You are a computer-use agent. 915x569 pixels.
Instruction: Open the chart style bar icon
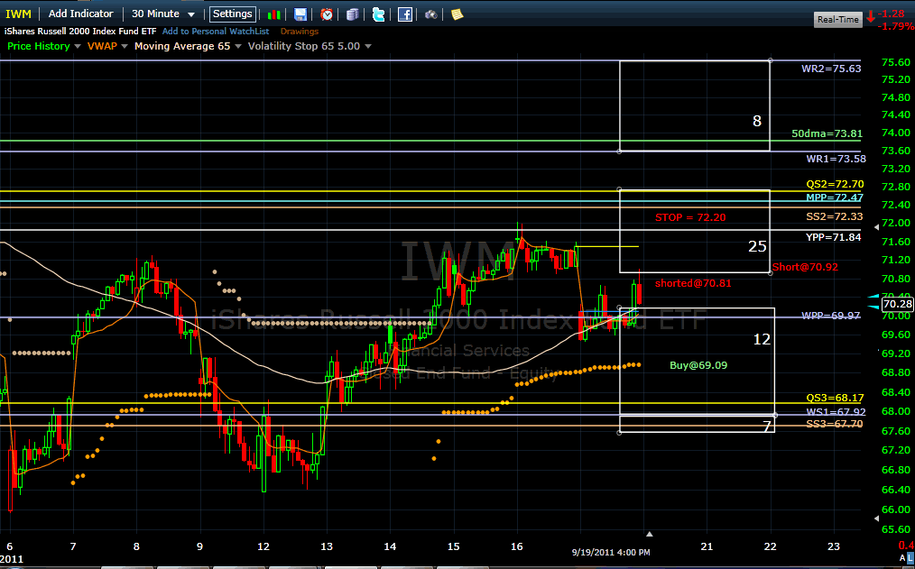[x=273, y=14]
